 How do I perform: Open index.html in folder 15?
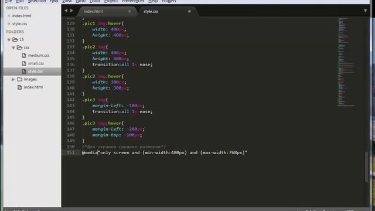click(33, 87)
